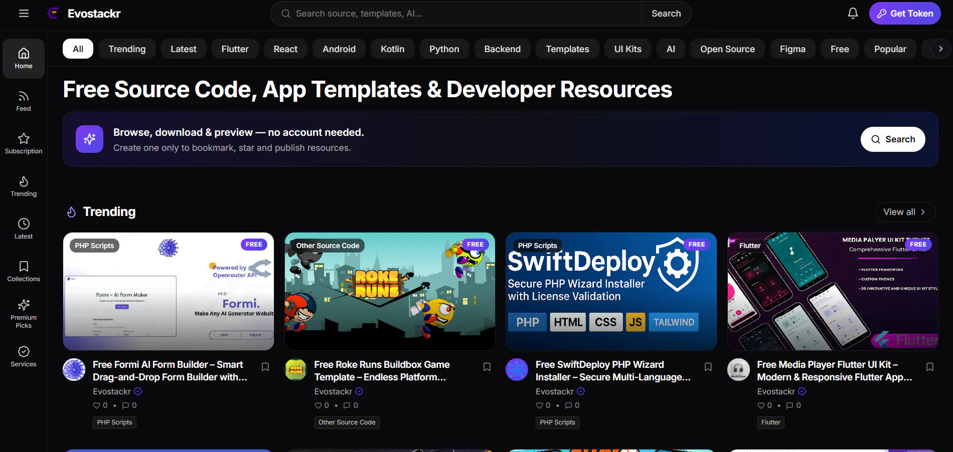Viewport: 953px width, 452px height.
Task: Click Media Player author avatar
Action: tap(738, 370)
